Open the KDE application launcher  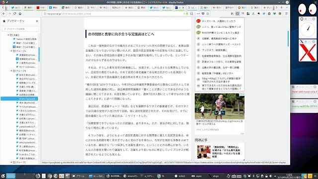[x=3, y=176]
